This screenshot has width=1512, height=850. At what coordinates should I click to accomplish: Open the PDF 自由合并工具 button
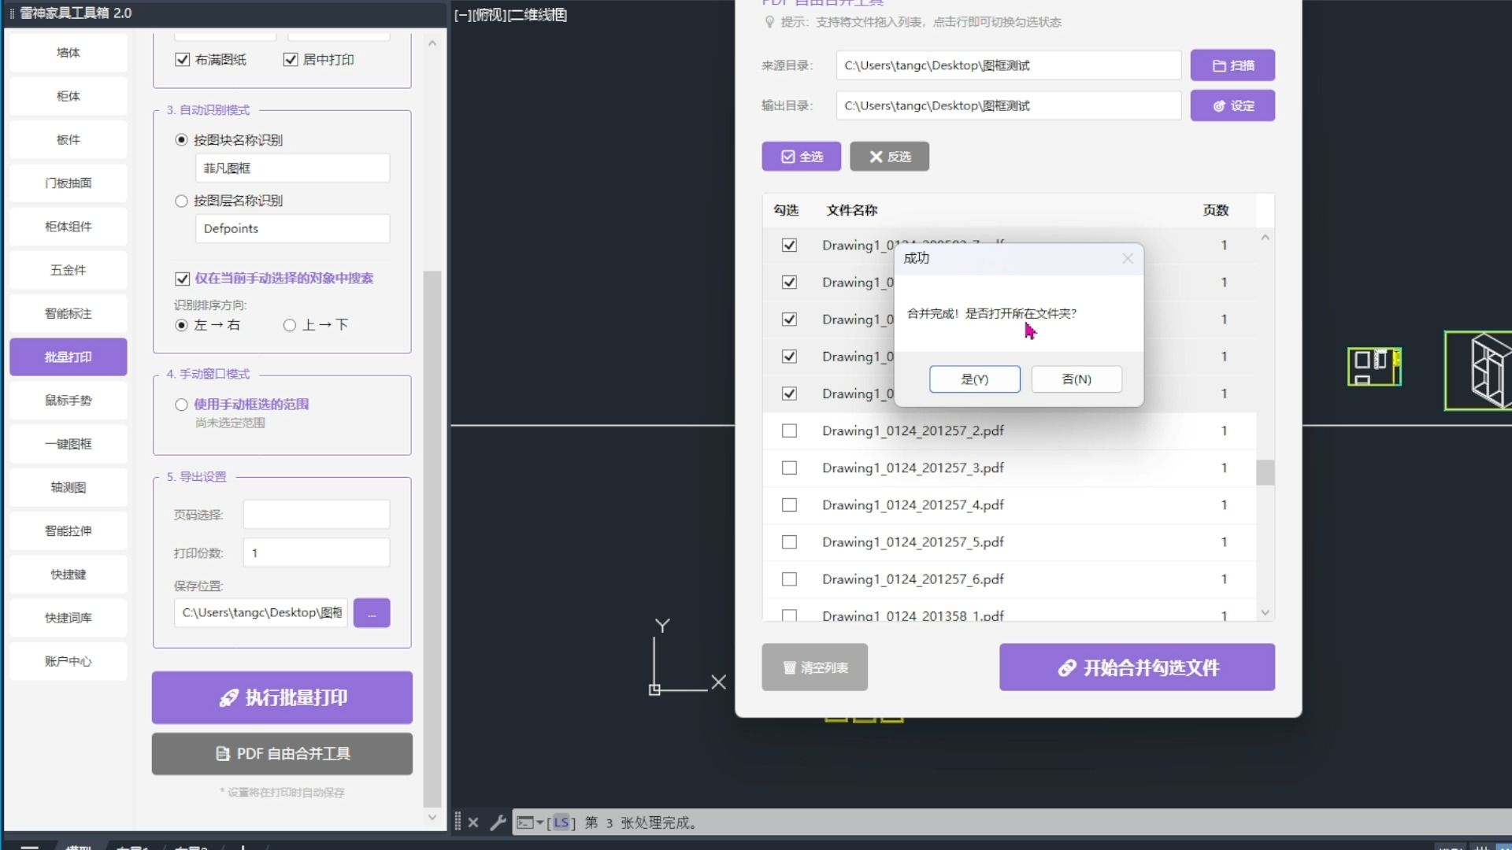pyautogui.click(x=282, y=754)
